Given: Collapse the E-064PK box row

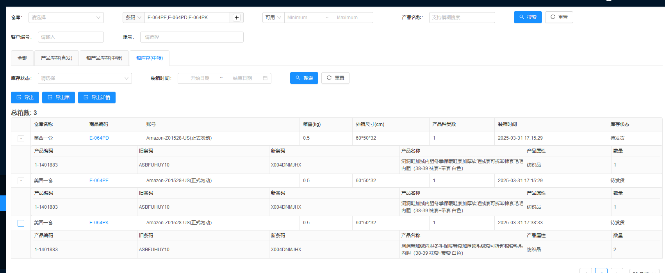Looking at the screenshot, I should (x=21, y=223).
